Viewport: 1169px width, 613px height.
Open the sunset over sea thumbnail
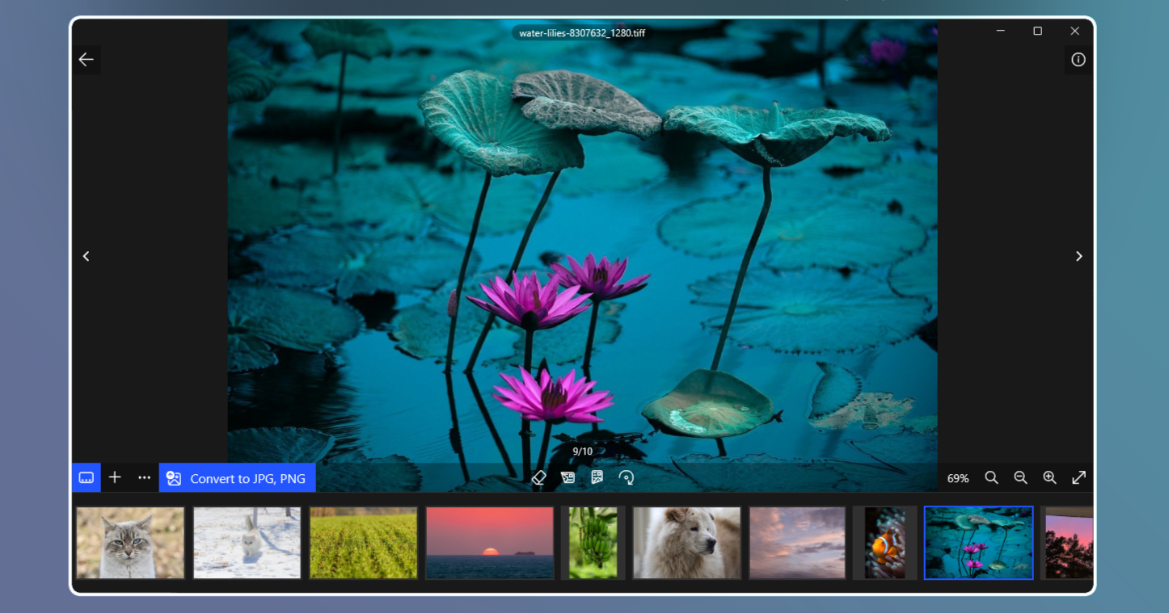coord(489,543)
